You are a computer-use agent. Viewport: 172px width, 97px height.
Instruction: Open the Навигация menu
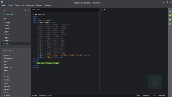pyautogui.click(x=30, y=5)
